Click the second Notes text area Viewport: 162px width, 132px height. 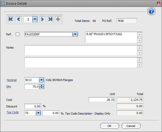81,63
